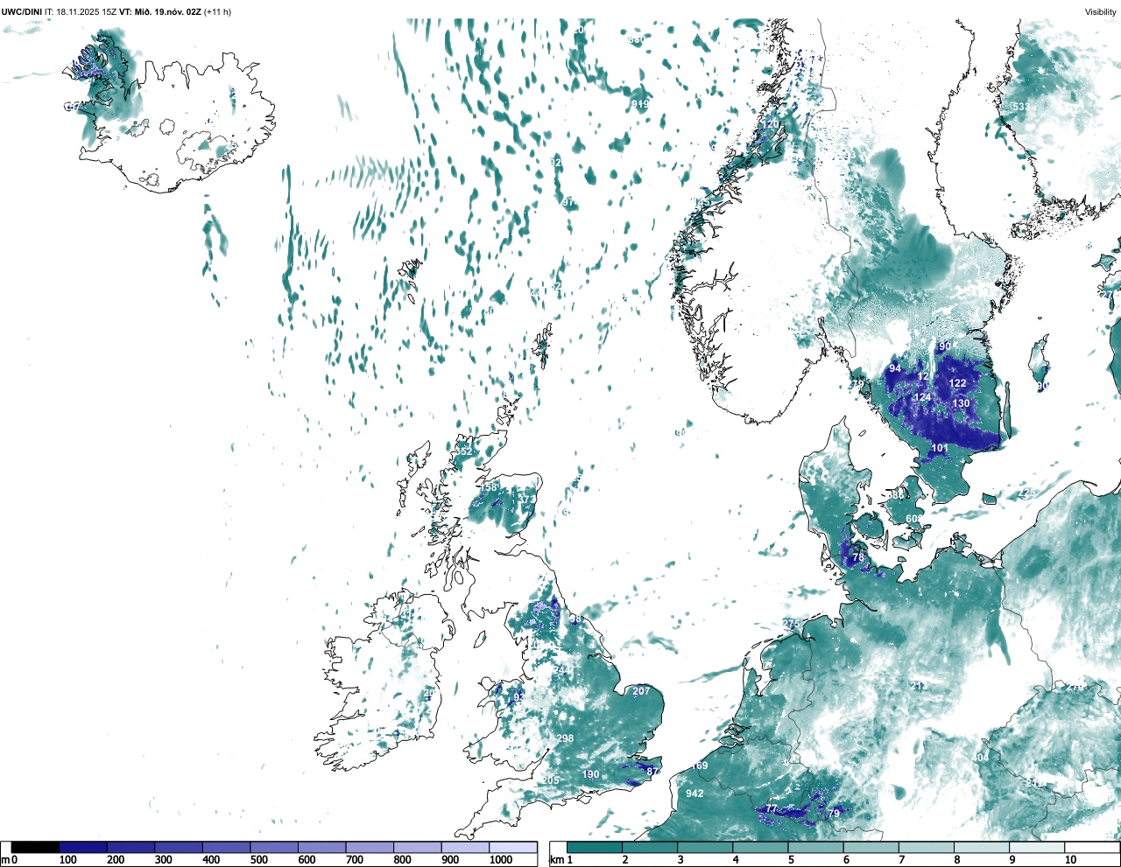This screenshot has width=1121, height=867.
Task: Click the '212' value over Germany
Action: click(x=919, y=686)
